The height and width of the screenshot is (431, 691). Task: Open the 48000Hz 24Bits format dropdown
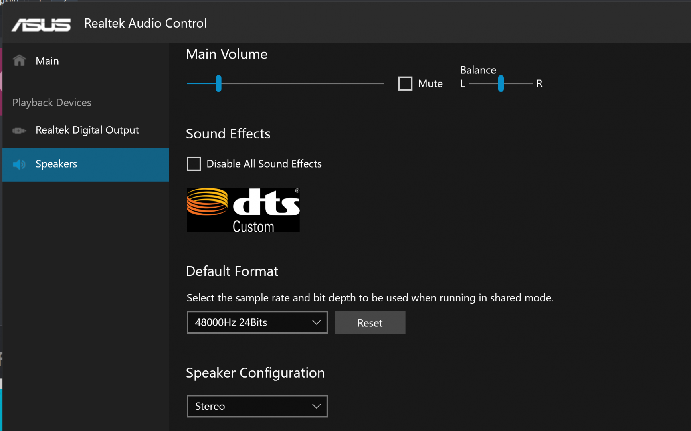pos(257,322)
